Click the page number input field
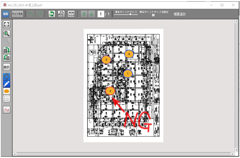This screenshot has width=240, height=158. pyautogui.click(x=101, y=14)
